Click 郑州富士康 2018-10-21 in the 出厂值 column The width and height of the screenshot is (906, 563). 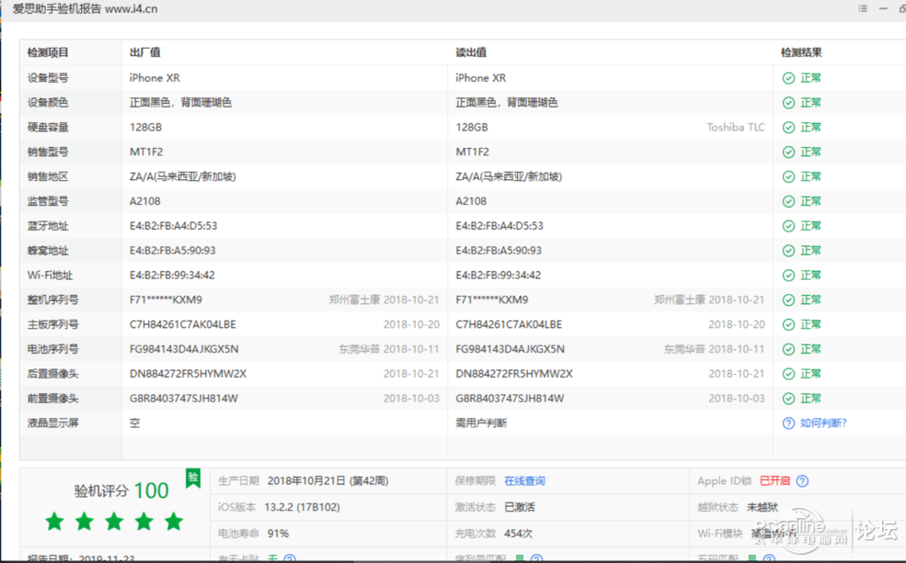(x=384, y=300)
